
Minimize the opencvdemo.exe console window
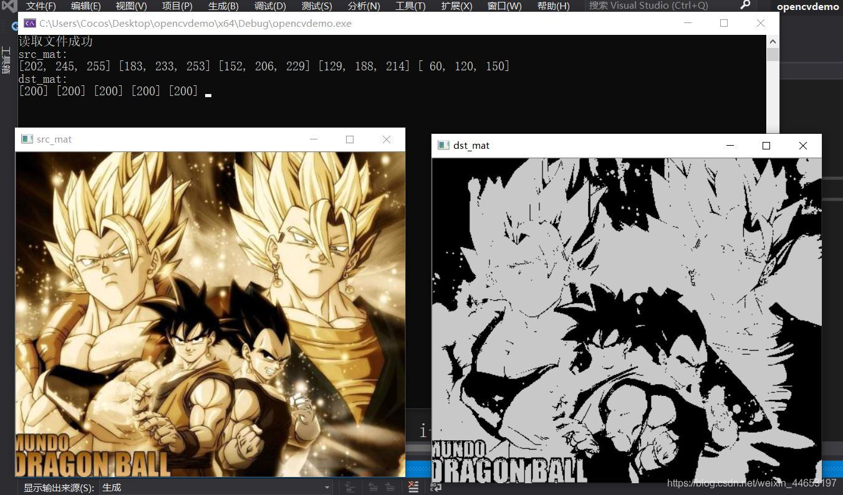[688, 23]
